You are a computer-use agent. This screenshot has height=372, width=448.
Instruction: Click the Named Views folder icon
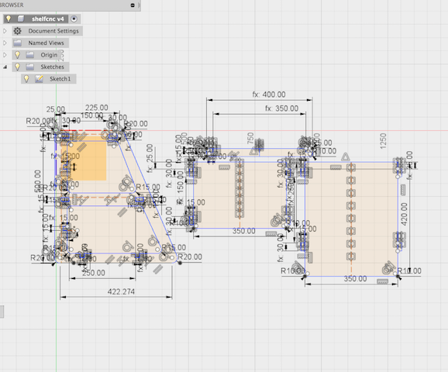tap(17, 43)
